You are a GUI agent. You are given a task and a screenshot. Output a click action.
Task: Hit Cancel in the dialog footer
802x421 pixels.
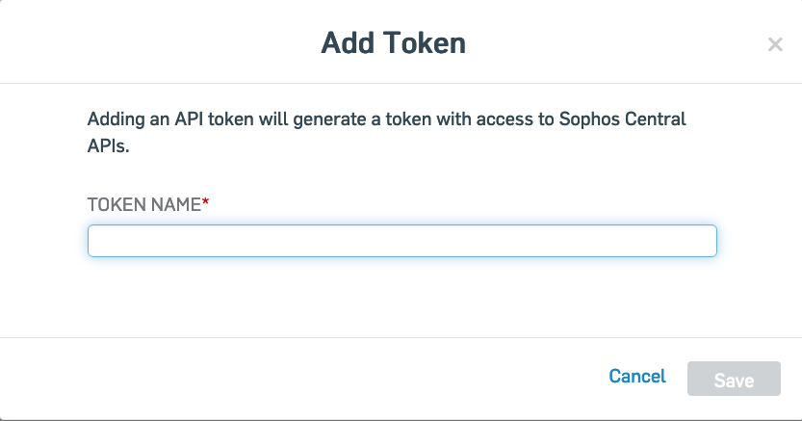[x=637, y=376]
